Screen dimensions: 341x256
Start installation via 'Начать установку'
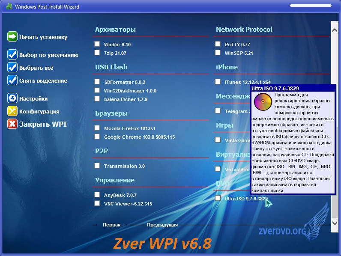(43, 37)
